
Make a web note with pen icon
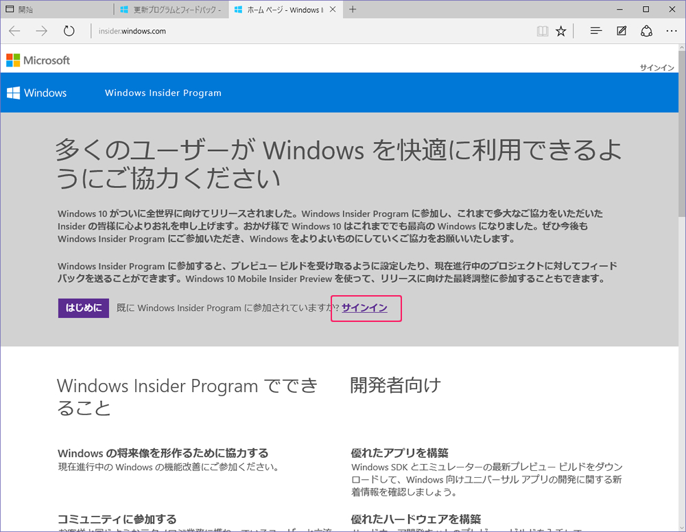(x=622, y=31)
